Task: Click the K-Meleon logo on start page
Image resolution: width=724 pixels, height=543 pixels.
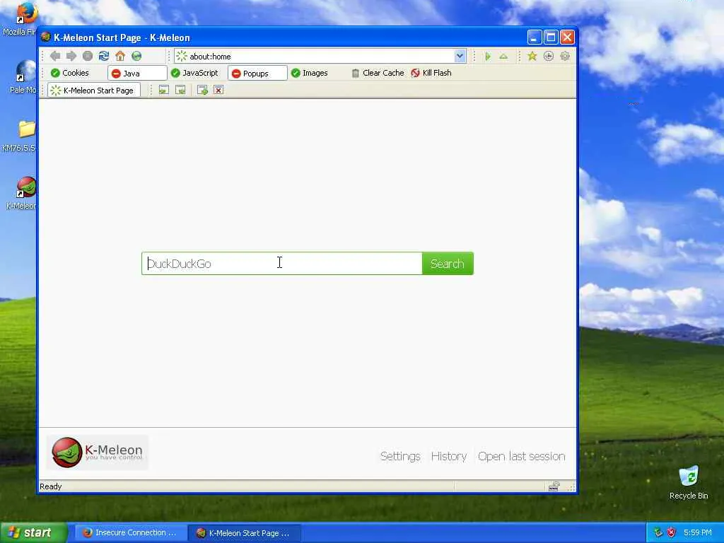Action: (98, 452)
